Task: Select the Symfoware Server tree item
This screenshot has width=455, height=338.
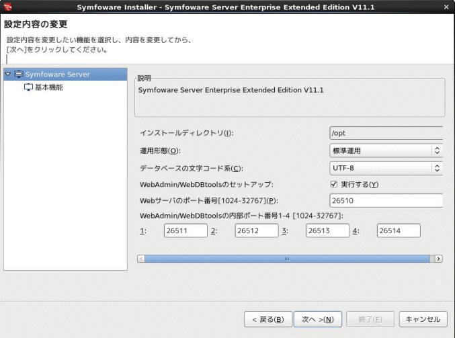Action: [65, 75]
